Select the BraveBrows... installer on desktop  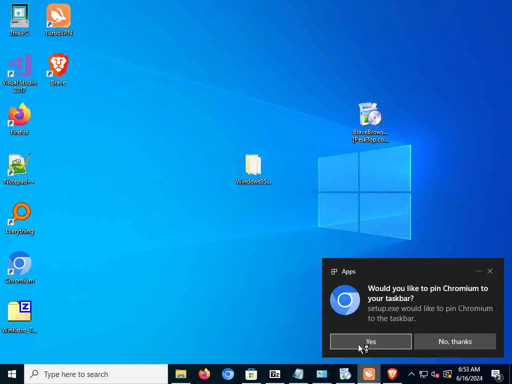370,123
